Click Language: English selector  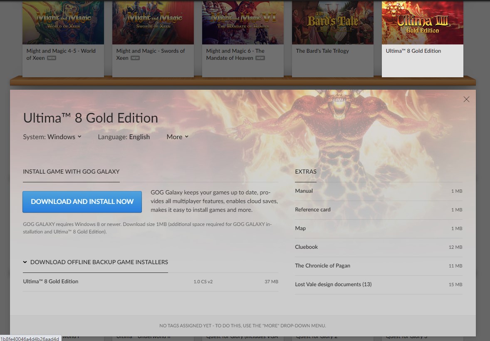point(124,137)
